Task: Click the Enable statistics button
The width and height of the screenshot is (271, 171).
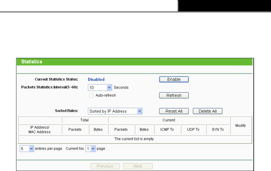Action: pos(174,79)
